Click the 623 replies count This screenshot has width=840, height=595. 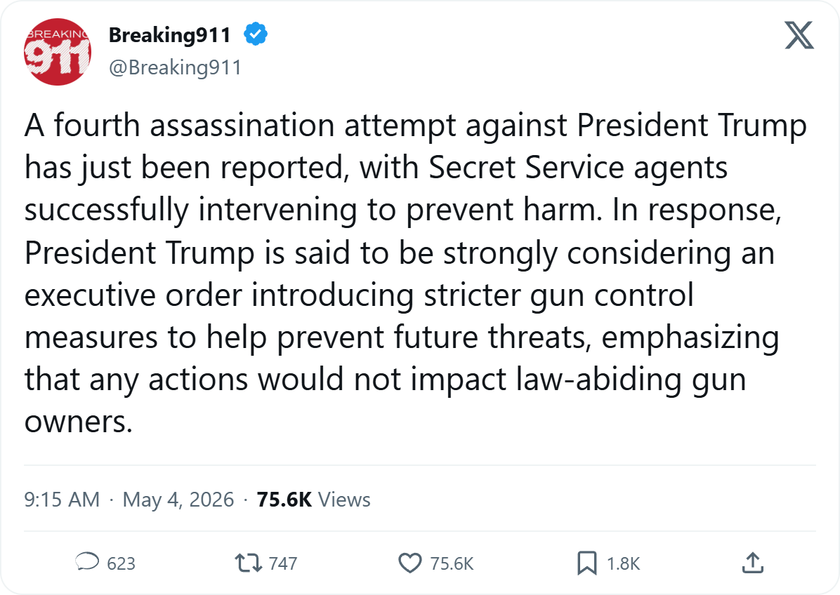coord(121,563)
